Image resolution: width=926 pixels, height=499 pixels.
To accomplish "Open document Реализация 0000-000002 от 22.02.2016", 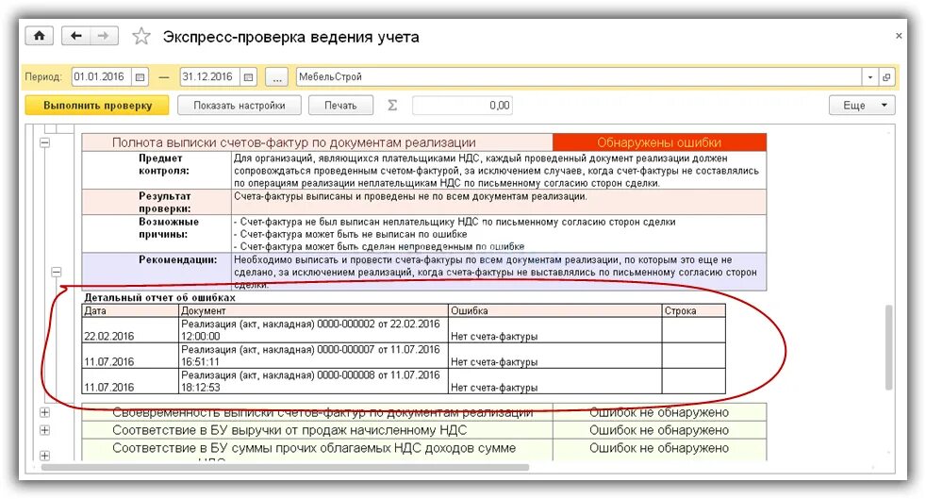I will coord(313,330).
